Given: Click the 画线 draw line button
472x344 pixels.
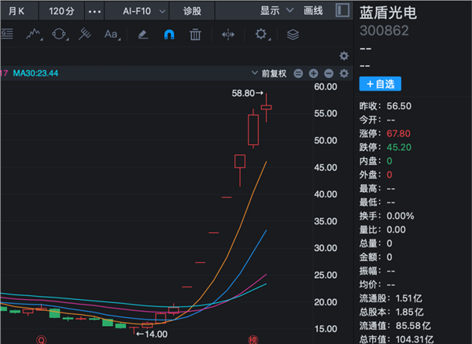Looking at the screenshot, I should (313, 11).
